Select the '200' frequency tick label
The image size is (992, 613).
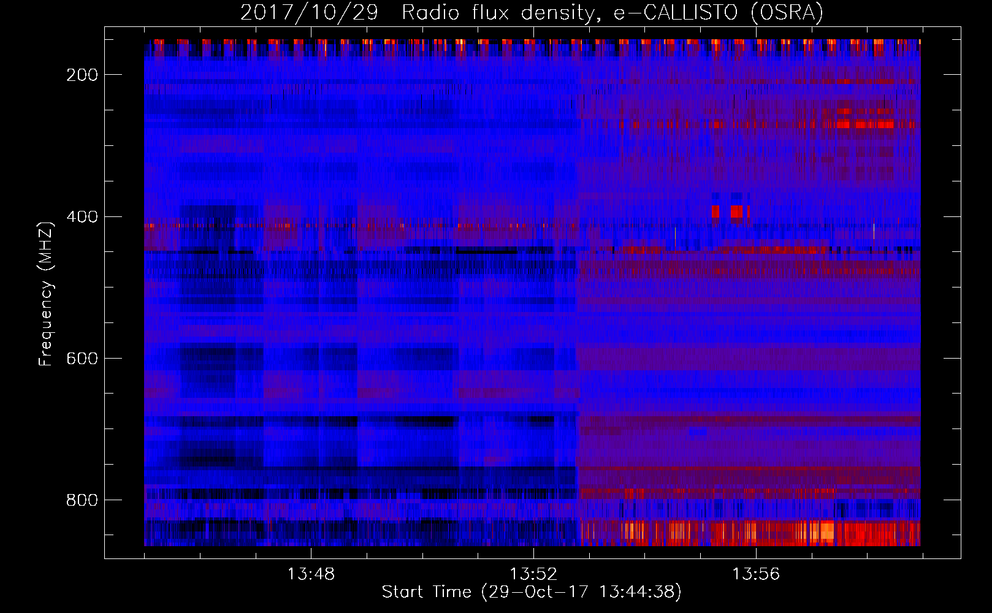[x=82, y=75]
